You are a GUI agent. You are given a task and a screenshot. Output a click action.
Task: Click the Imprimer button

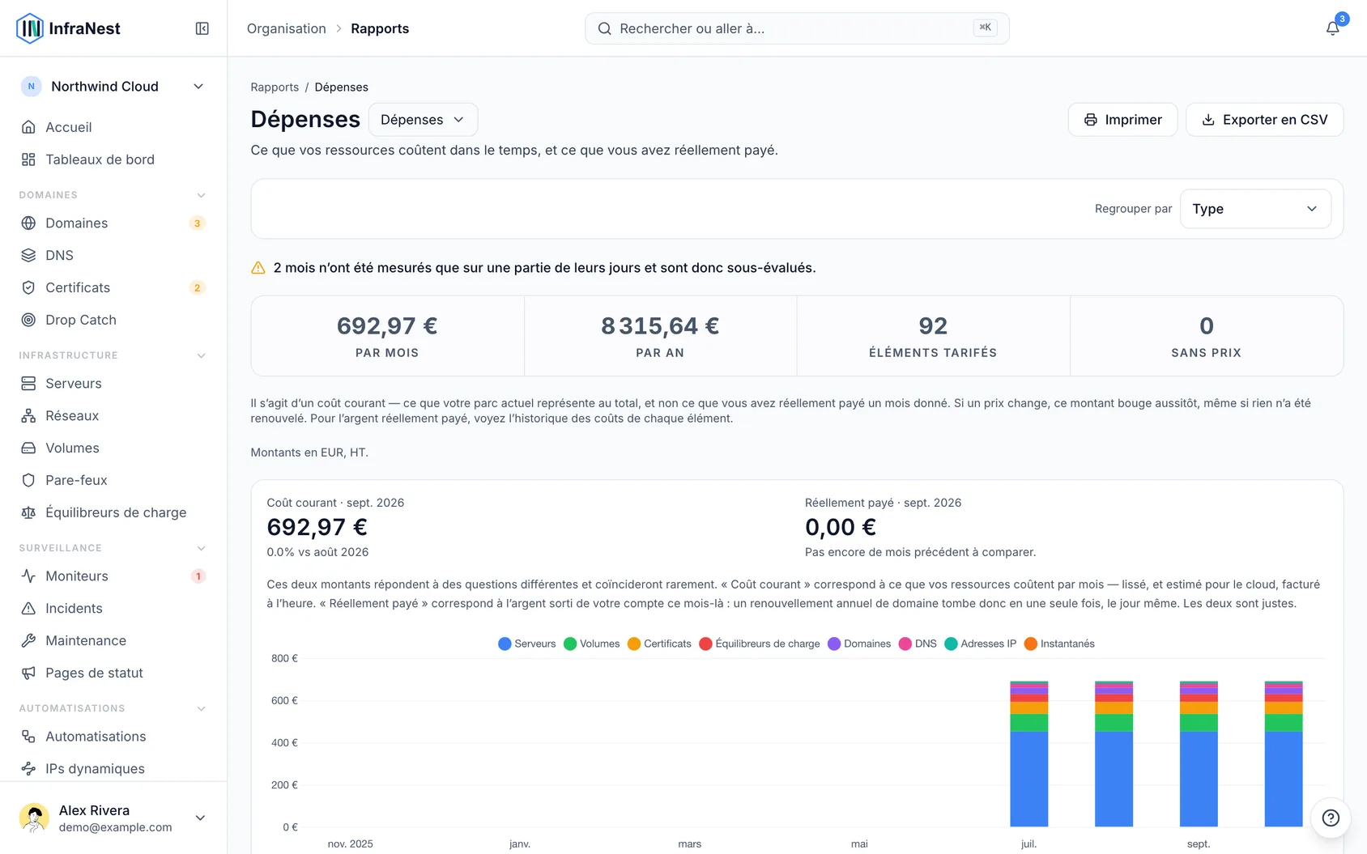coord(1122,120)
